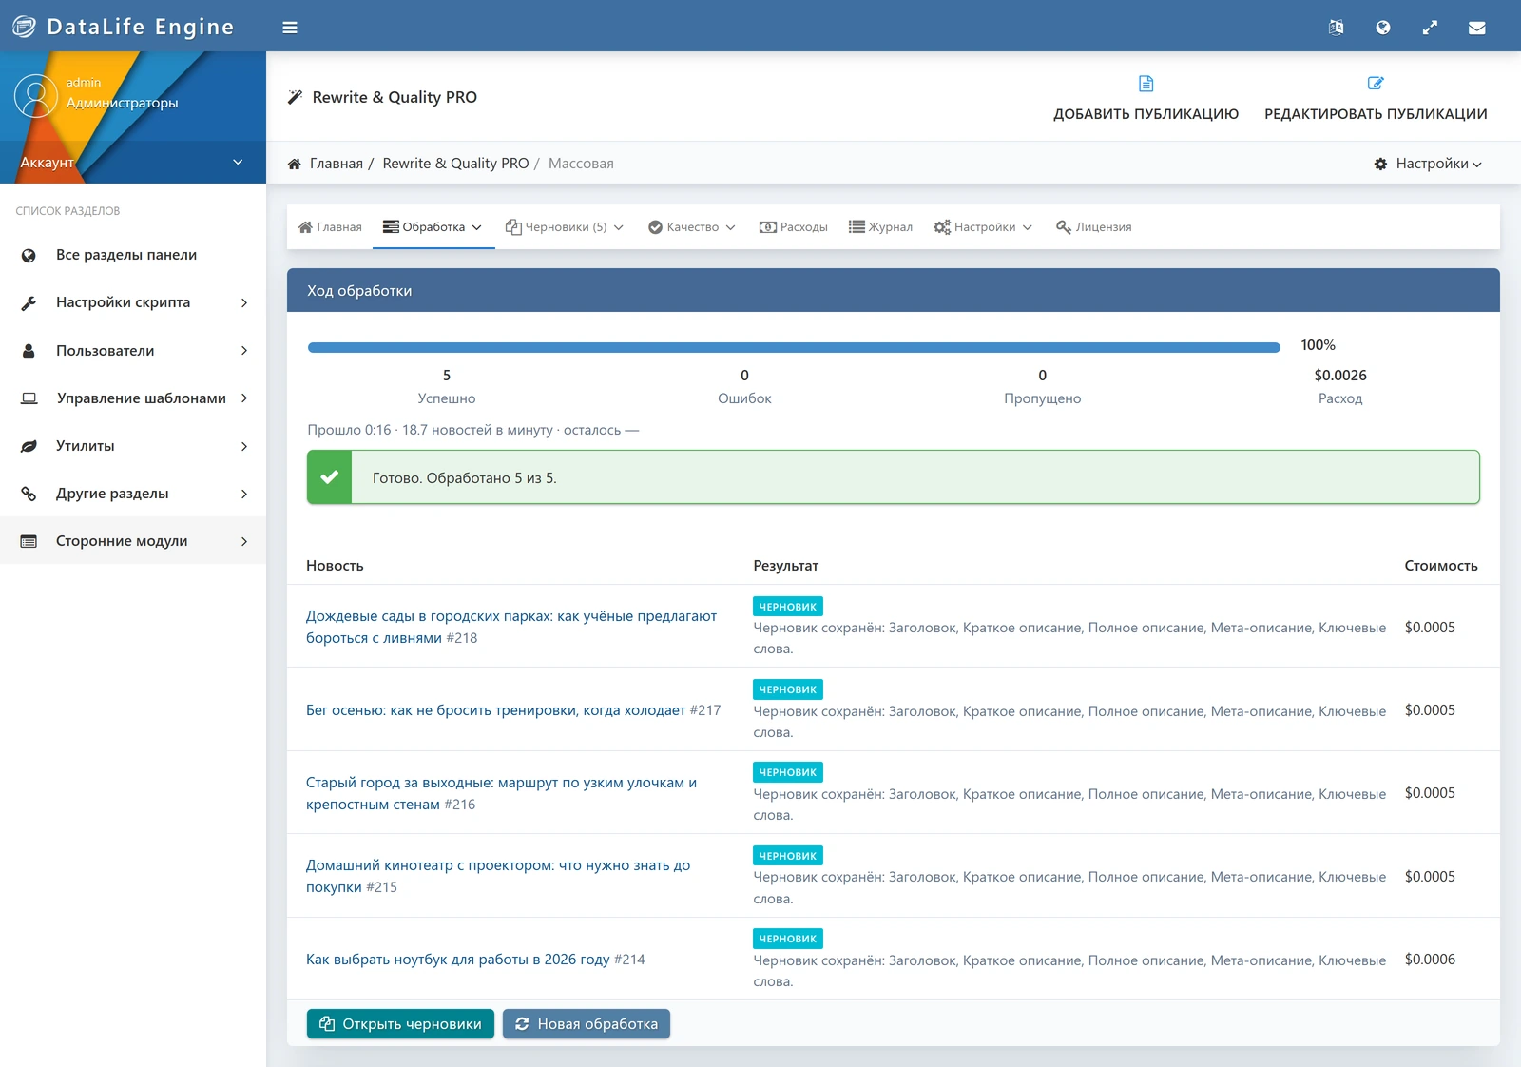Click the link icon for Другие разделы
Screen dimensions: 1521x1067
pos(29,494)
